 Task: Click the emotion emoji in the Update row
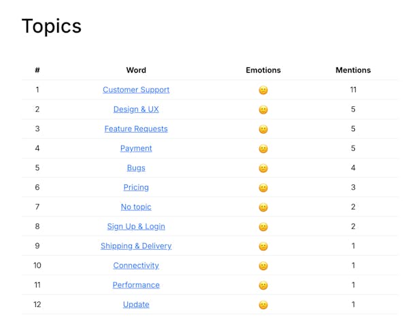click(263, 305)
